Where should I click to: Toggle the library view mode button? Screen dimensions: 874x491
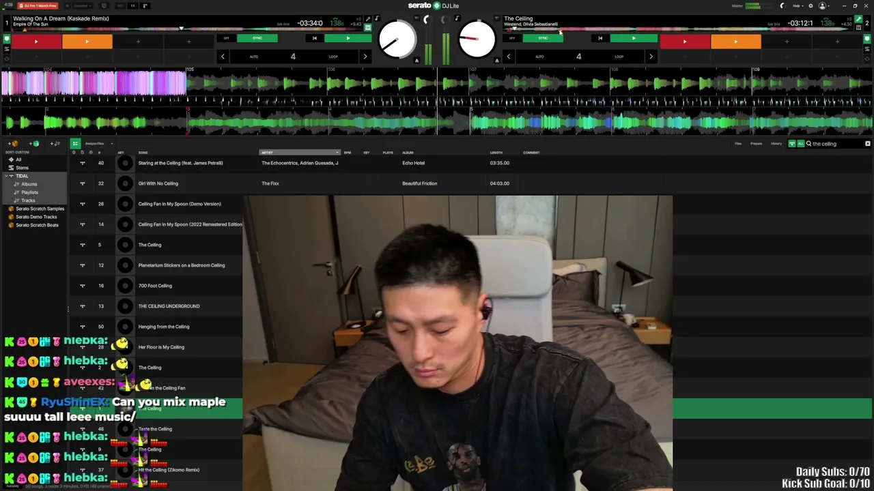pyautogui.click(x=75, y=144)
